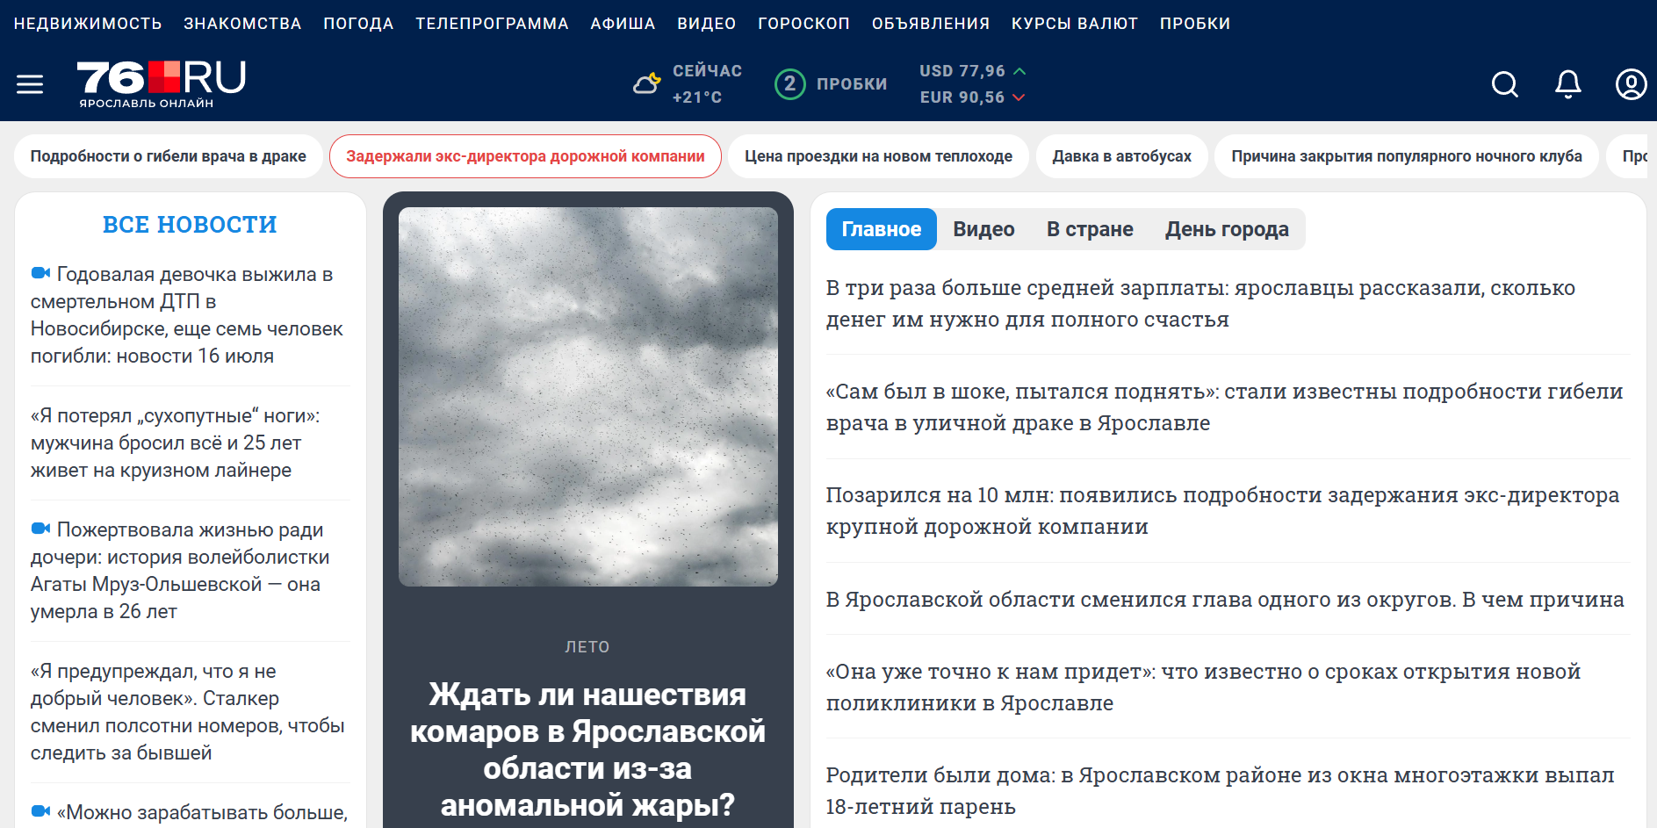
Task: Open ПРОБКИ in top menu
Action: coord(1194,24)
